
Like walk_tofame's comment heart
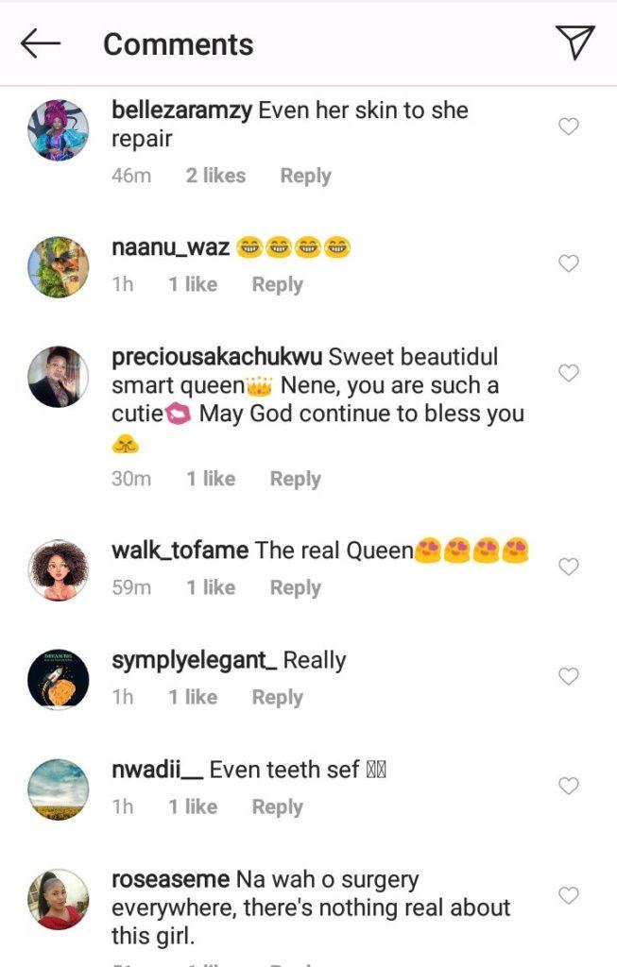[x=569, y=567]
